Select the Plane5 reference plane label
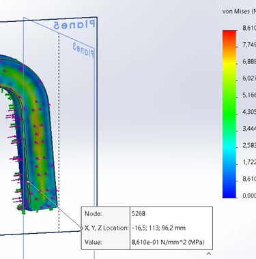256x259 pixels. (x=74, y=24)
